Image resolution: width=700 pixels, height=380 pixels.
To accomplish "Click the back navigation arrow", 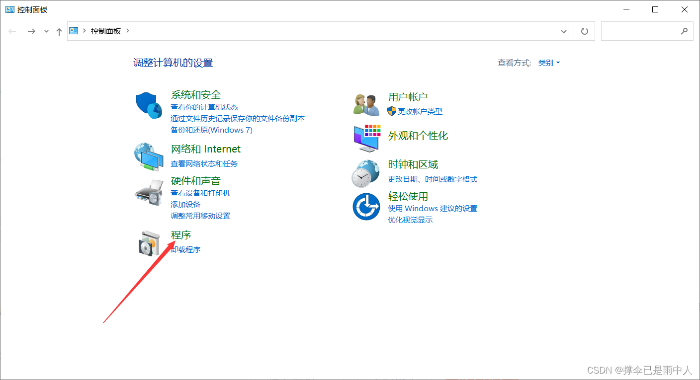I will (x=12, y=31).
